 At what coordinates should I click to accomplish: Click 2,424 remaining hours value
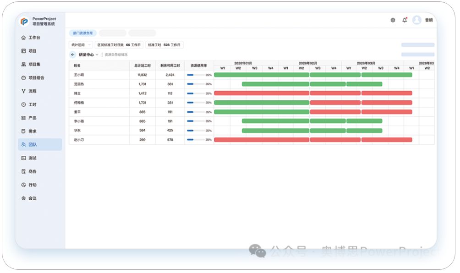pyautogui.click(x=170, y=75)
